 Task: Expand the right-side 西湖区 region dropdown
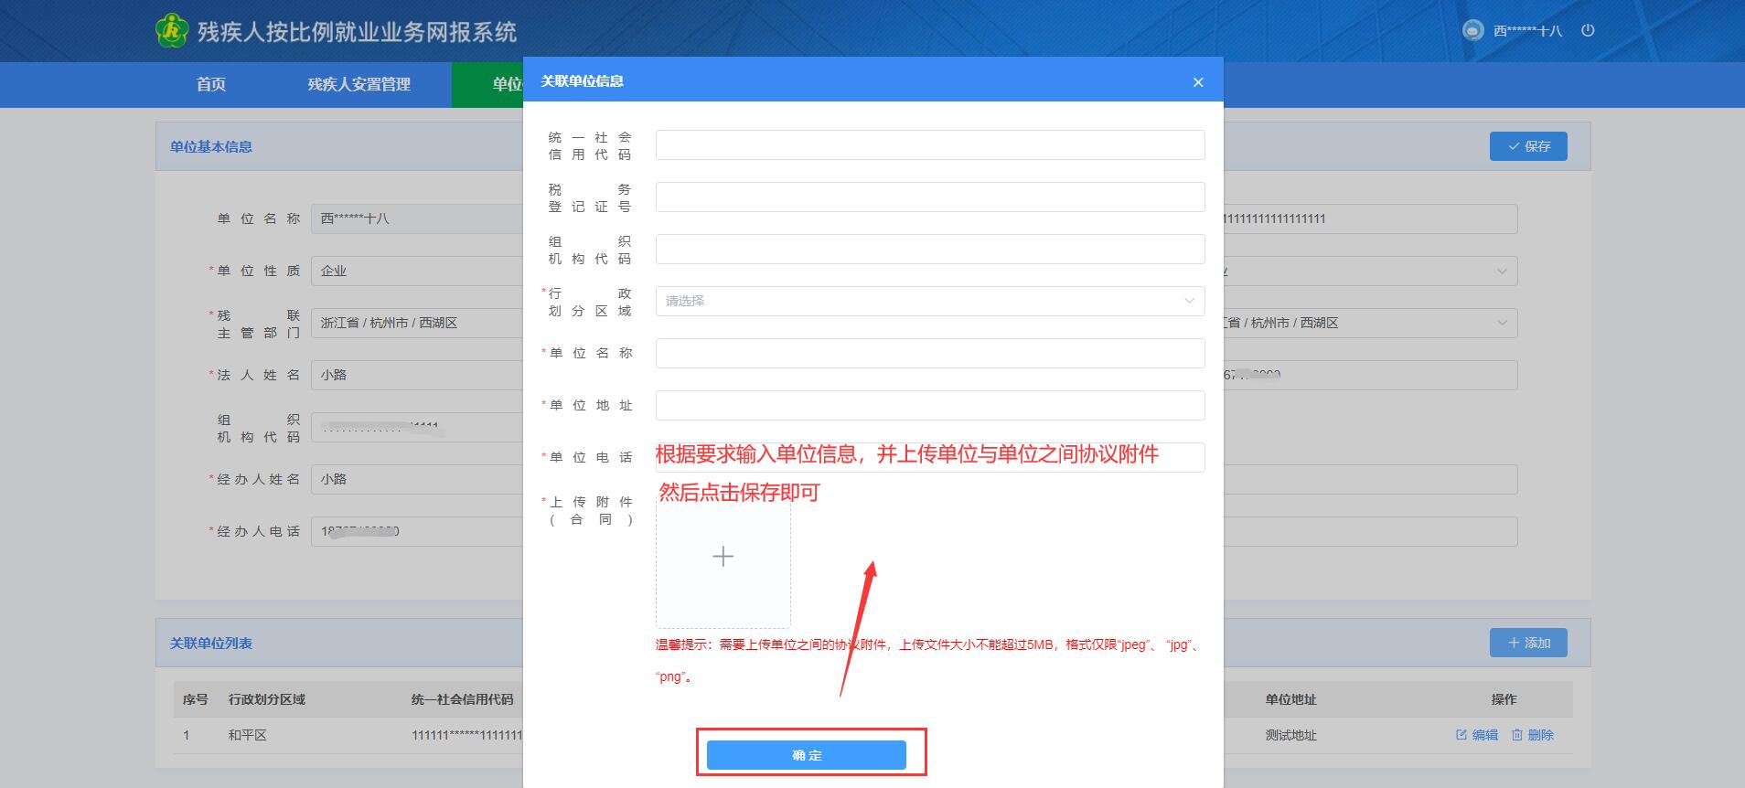[x=1501, y=323]
